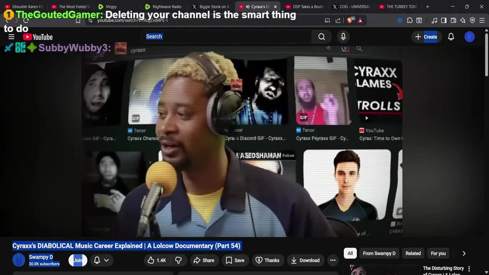Click the blue spinning extension icon
489x275 pixels.
(400, 20)
